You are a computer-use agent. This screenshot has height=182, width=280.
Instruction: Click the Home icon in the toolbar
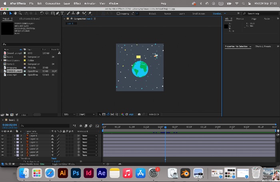(4, 13)
